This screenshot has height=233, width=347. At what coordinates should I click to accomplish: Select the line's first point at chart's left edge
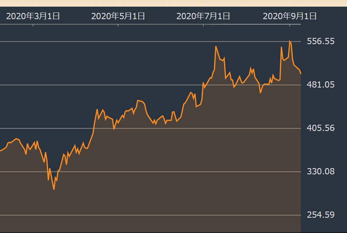[x=1, y=151]
